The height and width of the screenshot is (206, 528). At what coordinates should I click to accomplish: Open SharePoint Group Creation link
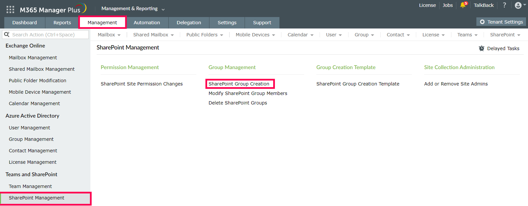239,84
